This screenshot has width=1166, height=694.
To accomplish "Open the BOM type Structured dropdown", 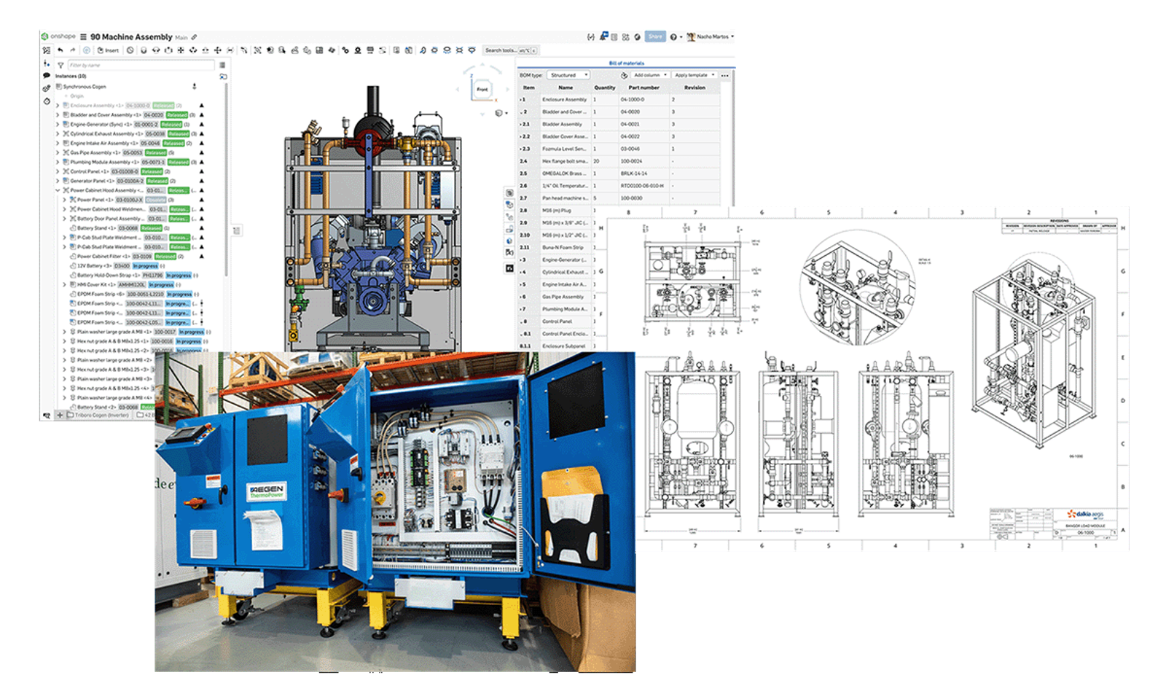I will [x=568, y=75].
